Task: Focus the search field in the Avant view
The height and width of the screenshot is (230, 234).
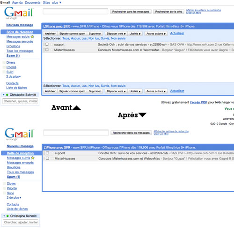Action: (x=75, y=12)
